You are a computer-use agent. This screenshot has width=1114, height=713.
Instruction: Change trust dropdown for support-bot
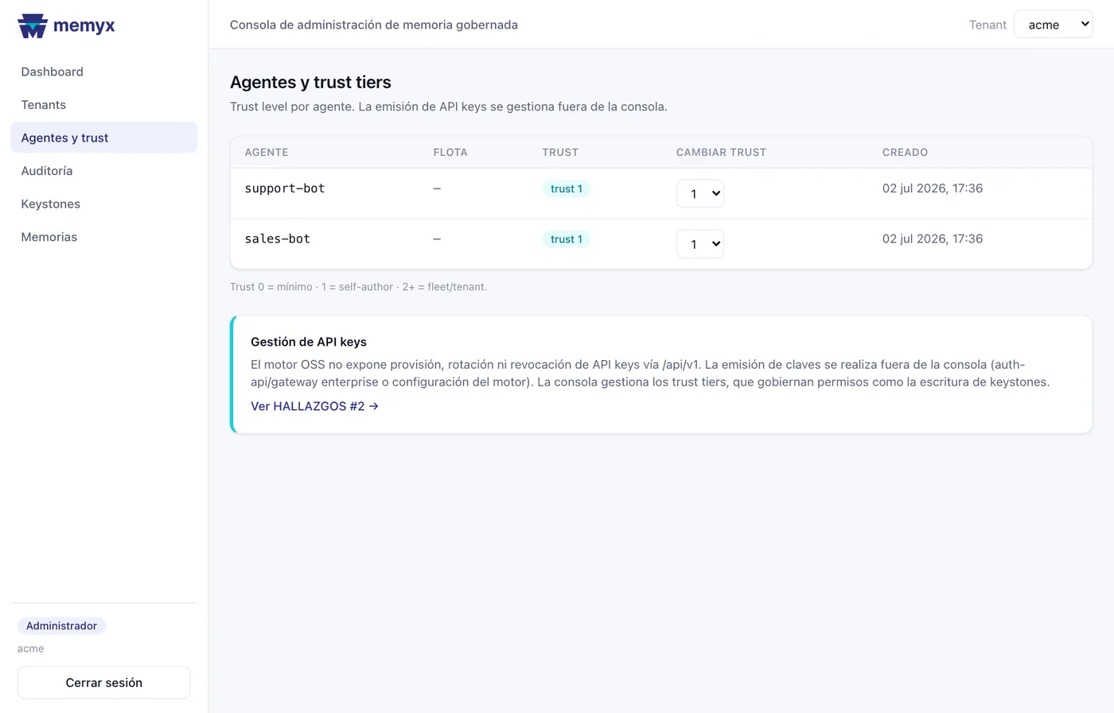click(x=699, y=193)
